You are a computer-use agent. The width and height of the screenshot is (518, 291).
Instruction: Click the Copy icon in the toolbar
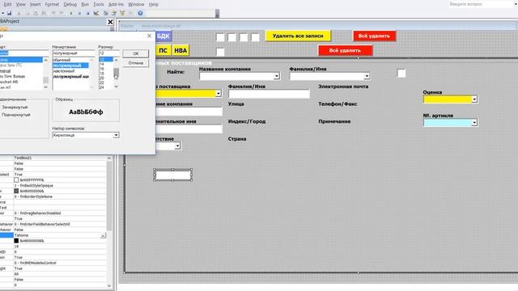pos(28,13)
